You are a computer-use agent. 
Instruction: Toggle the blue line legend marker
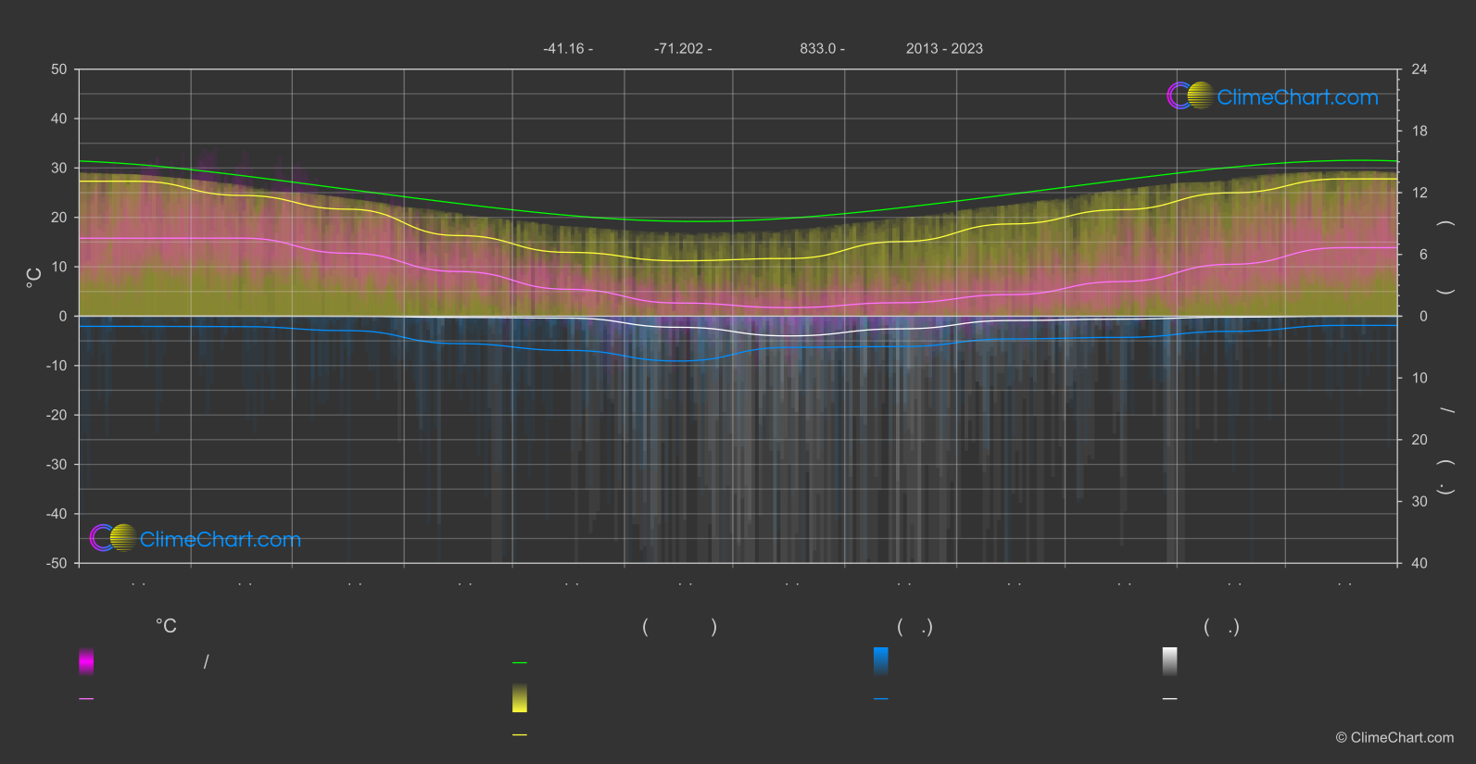(x=881, y=699)
